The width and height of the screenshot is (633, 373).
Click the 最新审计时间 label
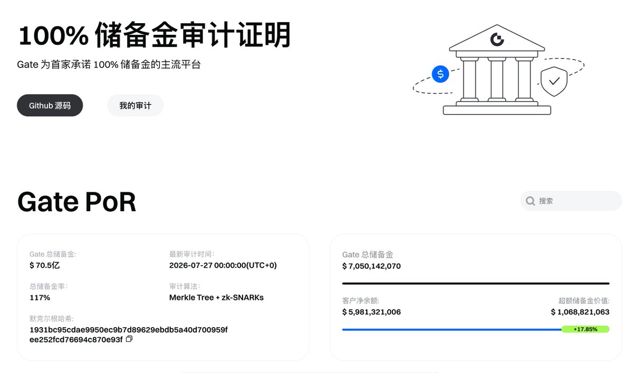(191, 254)
